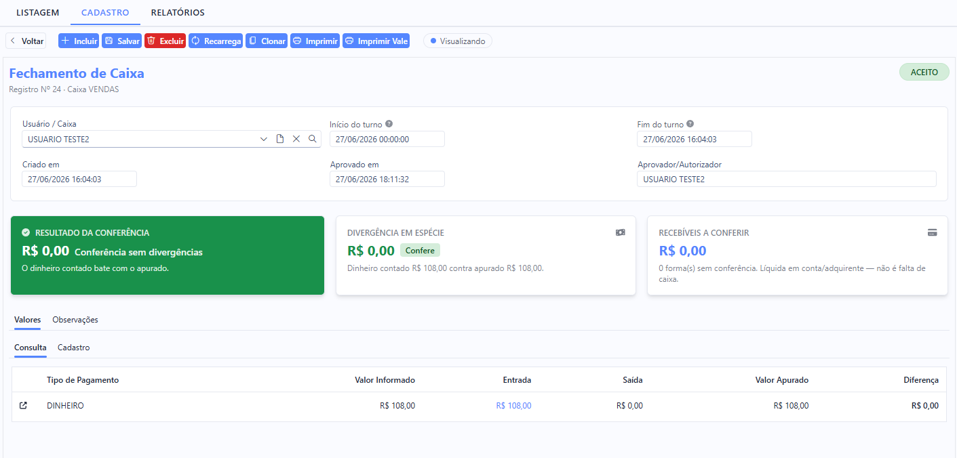Select the CADASTRO tab
Viewport: 957px width, 458px height.
(105, 13)
